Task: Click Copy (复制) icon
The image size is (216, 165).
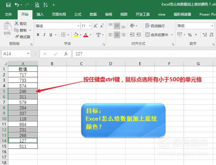Action: pos(16,30)
